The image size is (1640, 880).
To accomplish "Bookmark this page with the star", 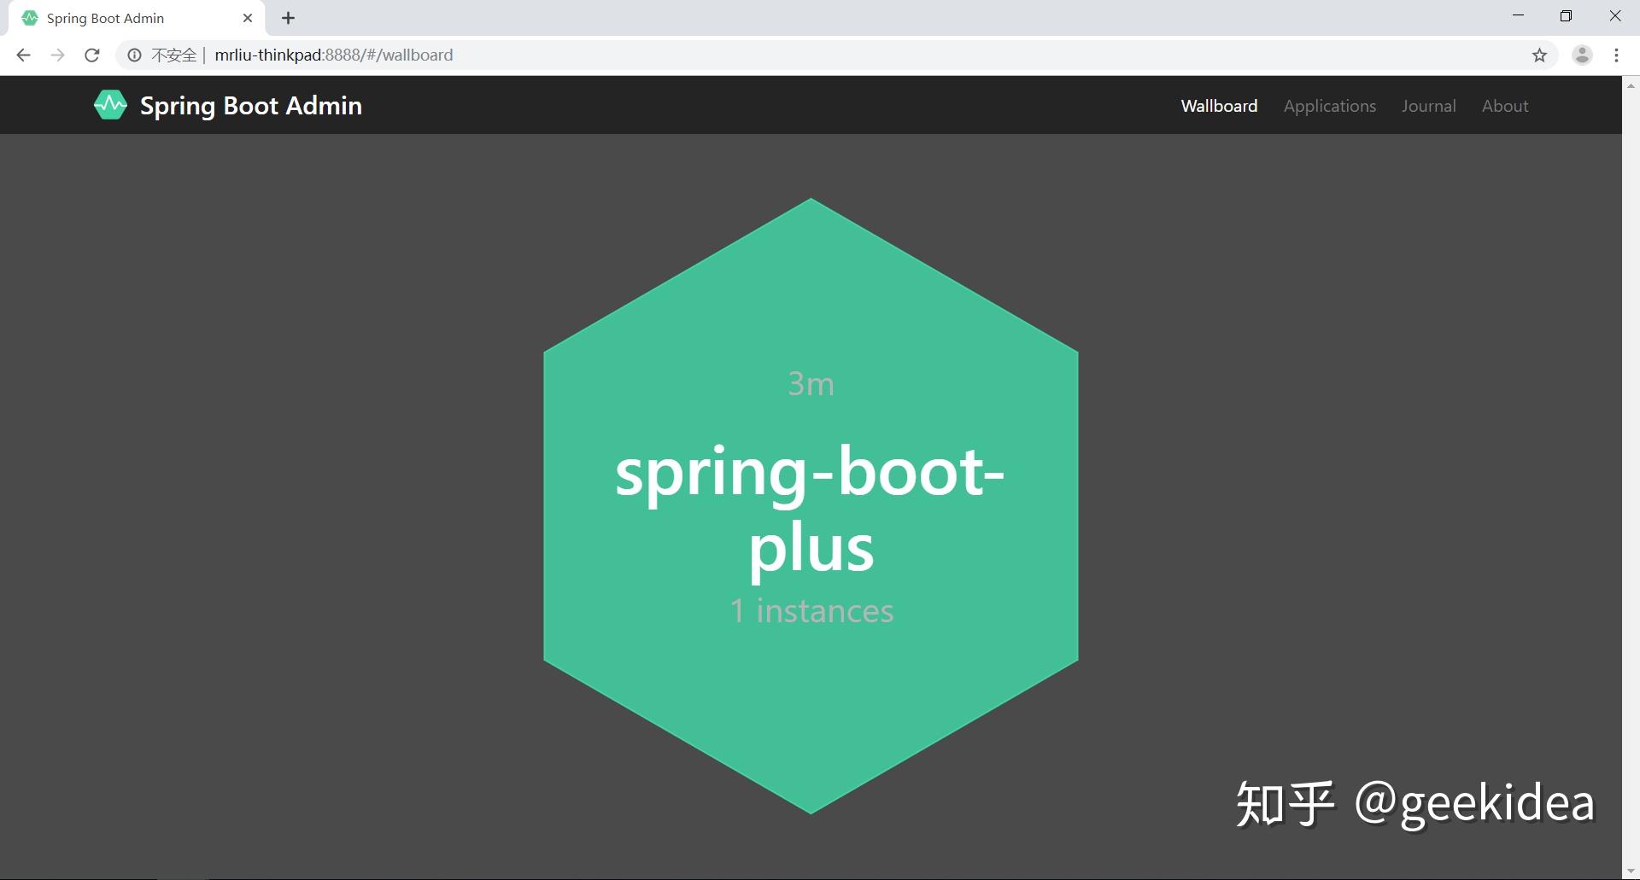I will (x=1539, y=55).
